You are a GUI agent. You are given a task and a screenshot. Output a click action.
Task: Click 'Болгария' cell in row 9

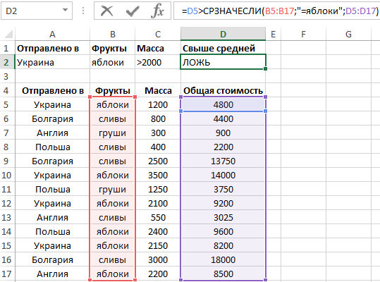[x=52, y=161]
